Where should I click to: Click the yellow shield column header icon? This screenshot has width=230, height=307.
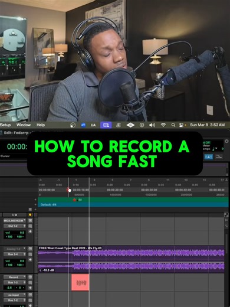[30, 215]
